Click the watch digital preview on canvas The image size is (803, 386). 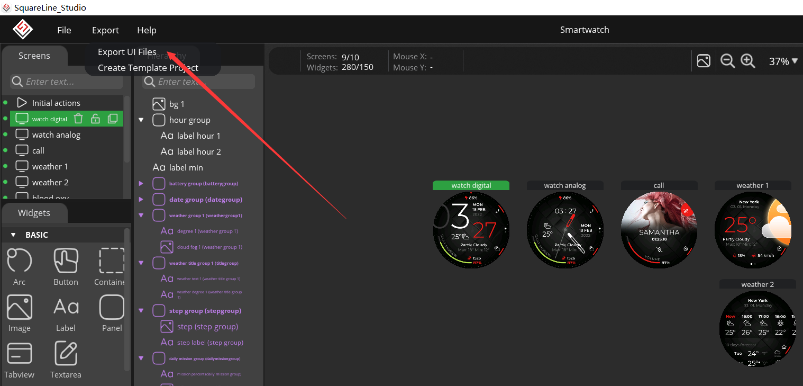coord(471,230)
